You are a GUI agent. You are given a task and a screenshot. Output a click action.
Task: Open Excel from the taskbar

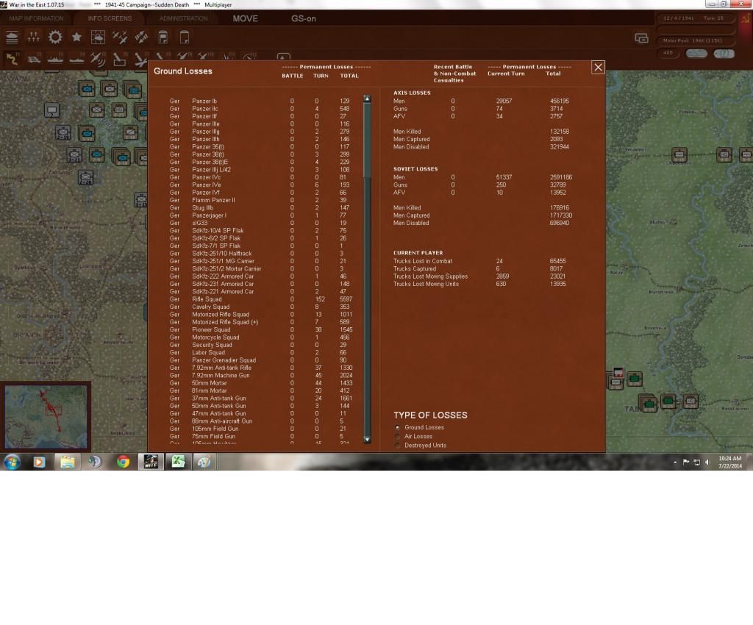click(178, 462)
